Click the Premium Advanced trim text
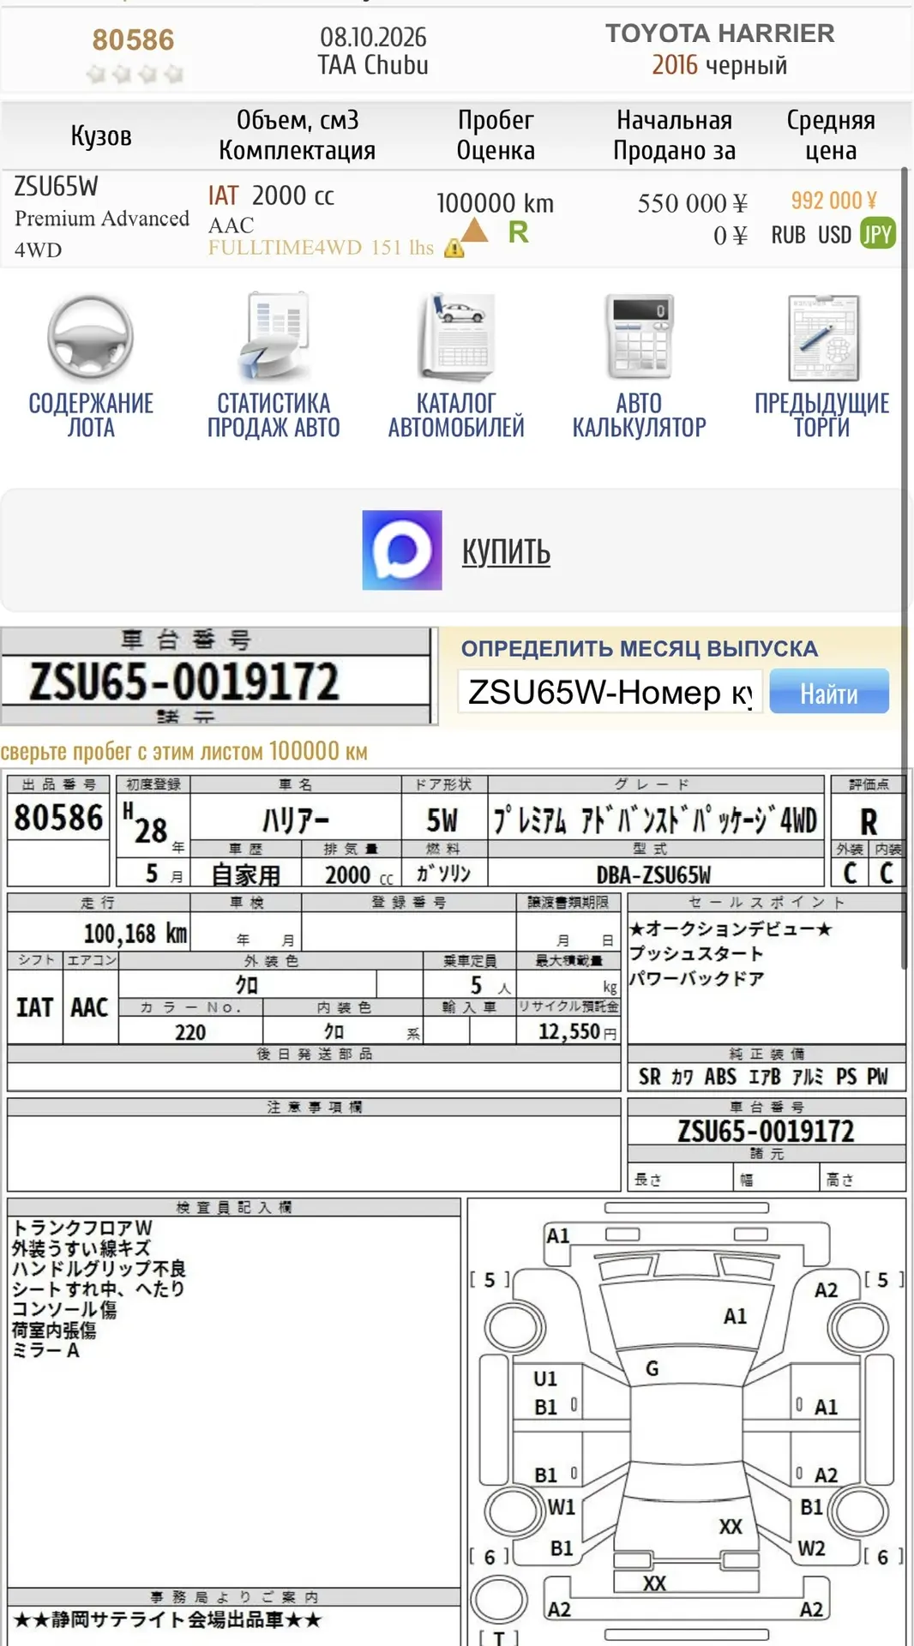Image resolution: width=914 pixels, height=1646 pixels. coord(102,219)
